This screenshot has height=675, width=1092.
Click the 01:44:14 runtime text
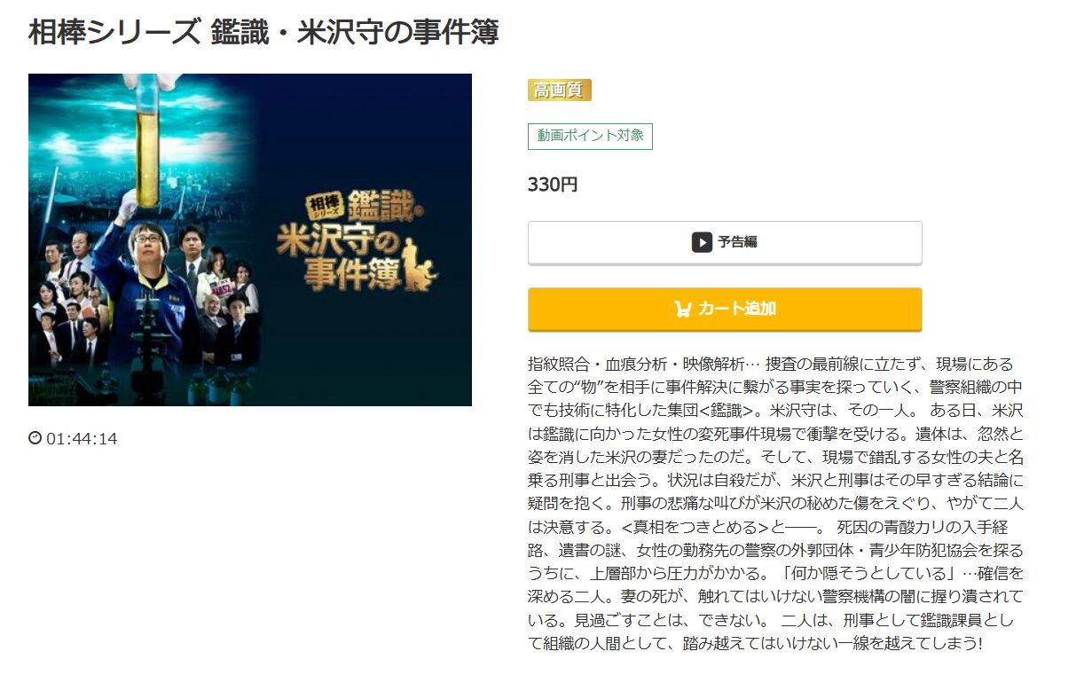pos(82,439)
